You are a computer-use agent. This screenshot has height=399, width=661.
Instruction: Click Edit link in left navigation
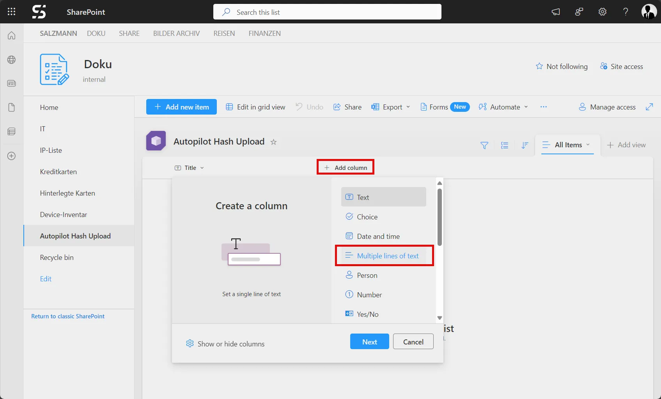pyautogui.click(x=46, y=279)
